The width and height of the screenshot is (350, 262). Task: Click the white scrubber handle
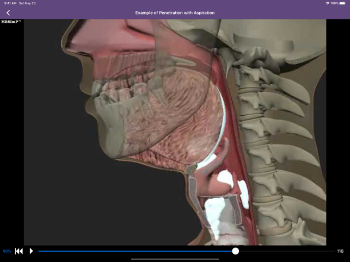[235, 251]
